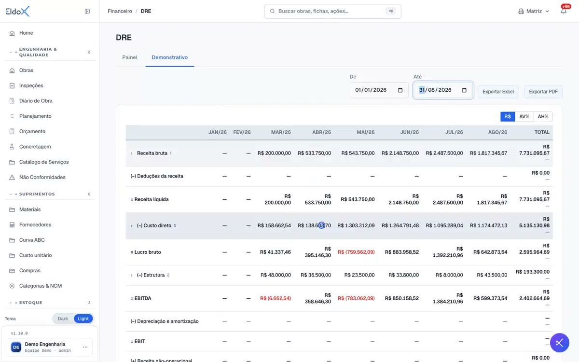This screenshot has height=362, width=579.
Task: Click the EldoX logo
Action: coord(18,11)
